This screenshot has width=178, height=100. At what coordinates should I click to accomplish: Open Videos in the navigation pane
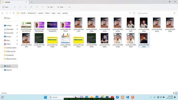(x=7, y=44)
